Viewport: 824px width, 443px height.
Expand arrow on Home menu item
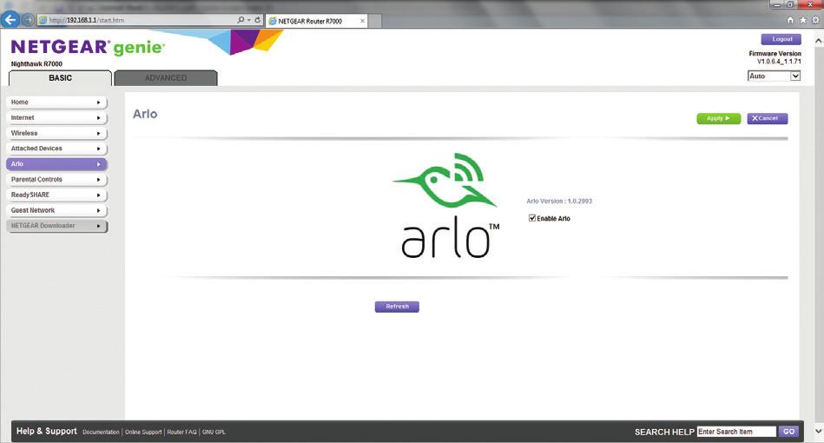pos(98,102)
